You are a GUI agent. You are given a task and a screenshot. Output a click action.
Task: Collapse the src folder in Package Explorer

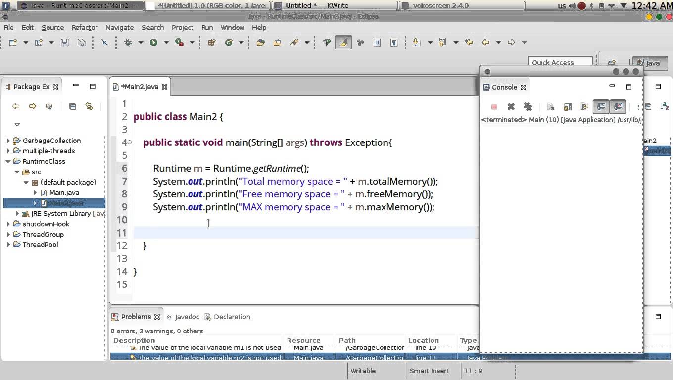pos(17,172)
